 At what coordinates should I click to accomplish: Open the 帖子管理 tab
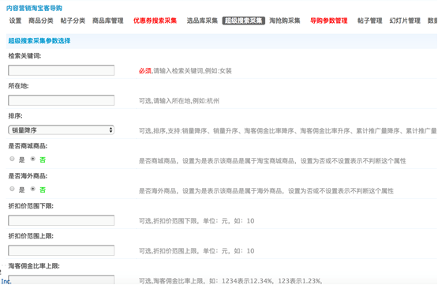pos(370,21)
